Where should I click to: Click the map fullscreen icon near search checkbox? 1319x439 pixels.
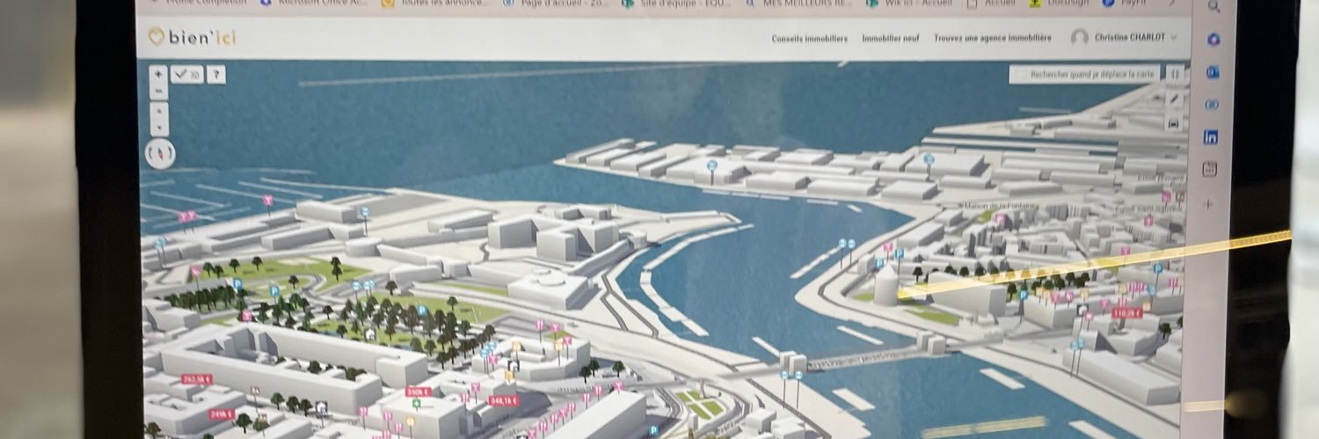click(1175, 75)
